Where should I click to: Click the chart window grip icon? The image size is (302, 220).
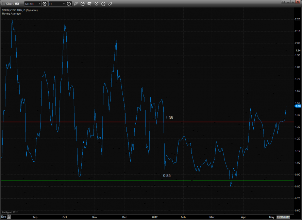click(x=3, y=4)
